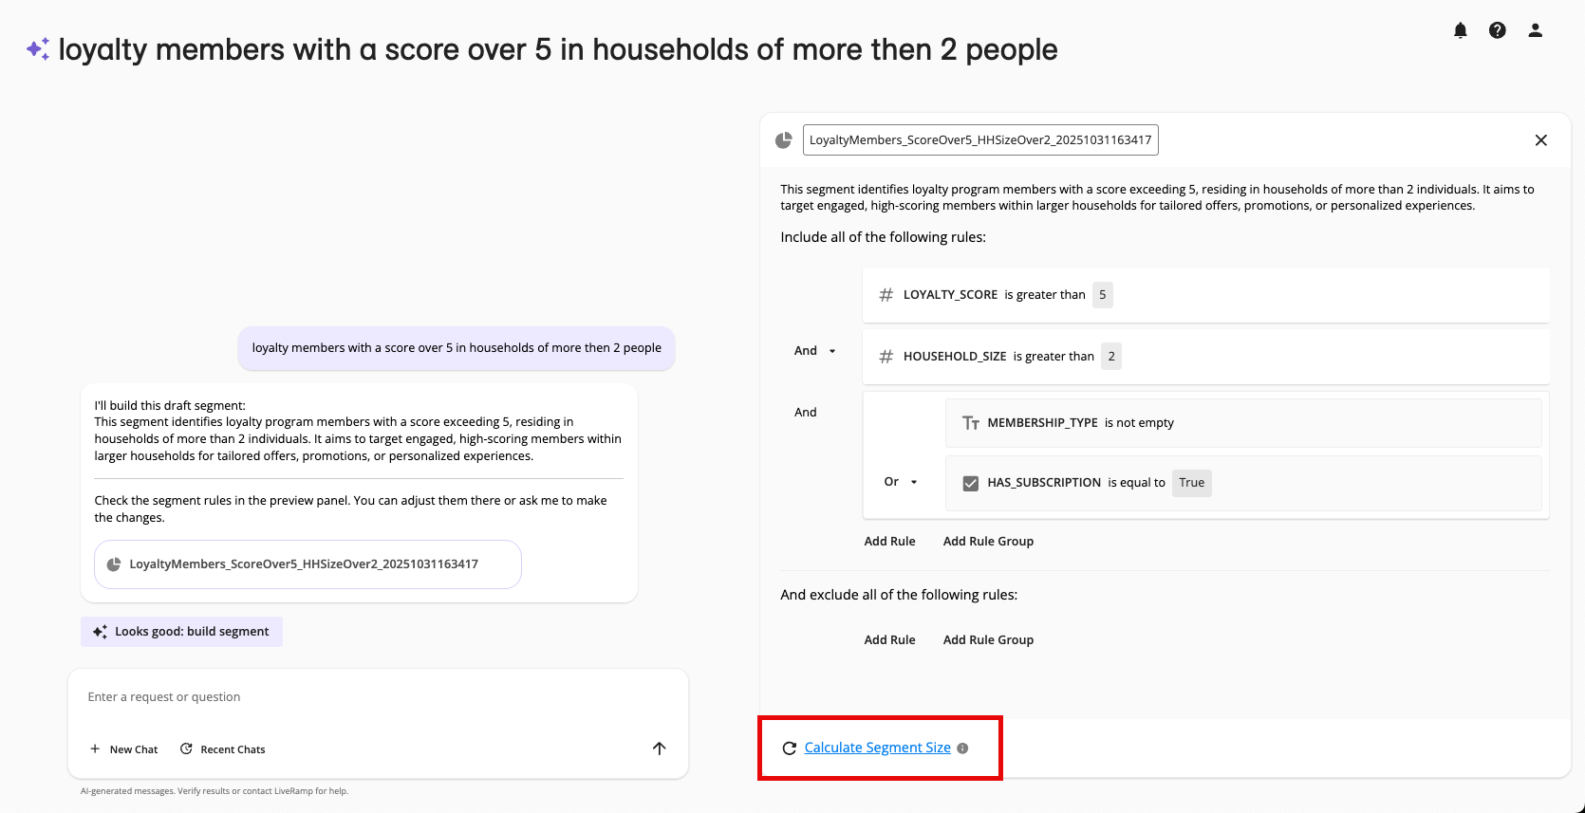Click Calculate Segment Size link
The image size is (1585, 813).
click(877, 748)
